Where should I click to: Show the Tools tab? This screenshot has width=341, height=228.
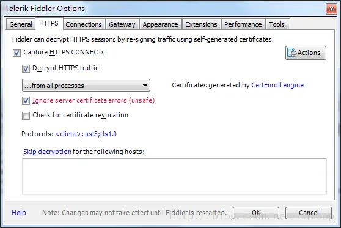(277, 24)
